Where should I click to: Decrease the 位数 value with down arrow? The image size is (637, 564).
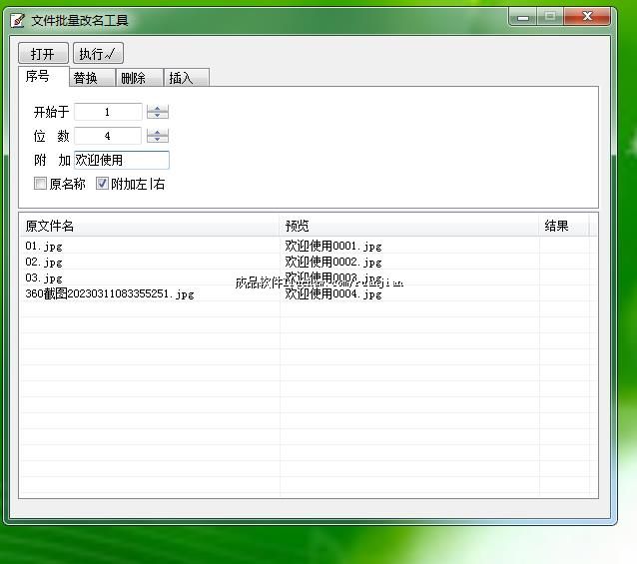157,140
